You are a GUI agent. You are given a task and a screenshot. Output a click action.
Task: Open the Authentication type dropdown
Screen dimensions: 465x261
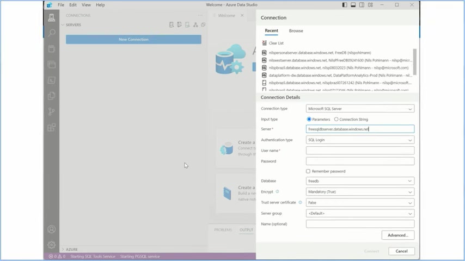click(360, 140)
